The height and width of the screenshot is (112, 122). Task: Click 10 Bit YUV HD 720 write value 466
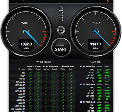coord(99,76)
